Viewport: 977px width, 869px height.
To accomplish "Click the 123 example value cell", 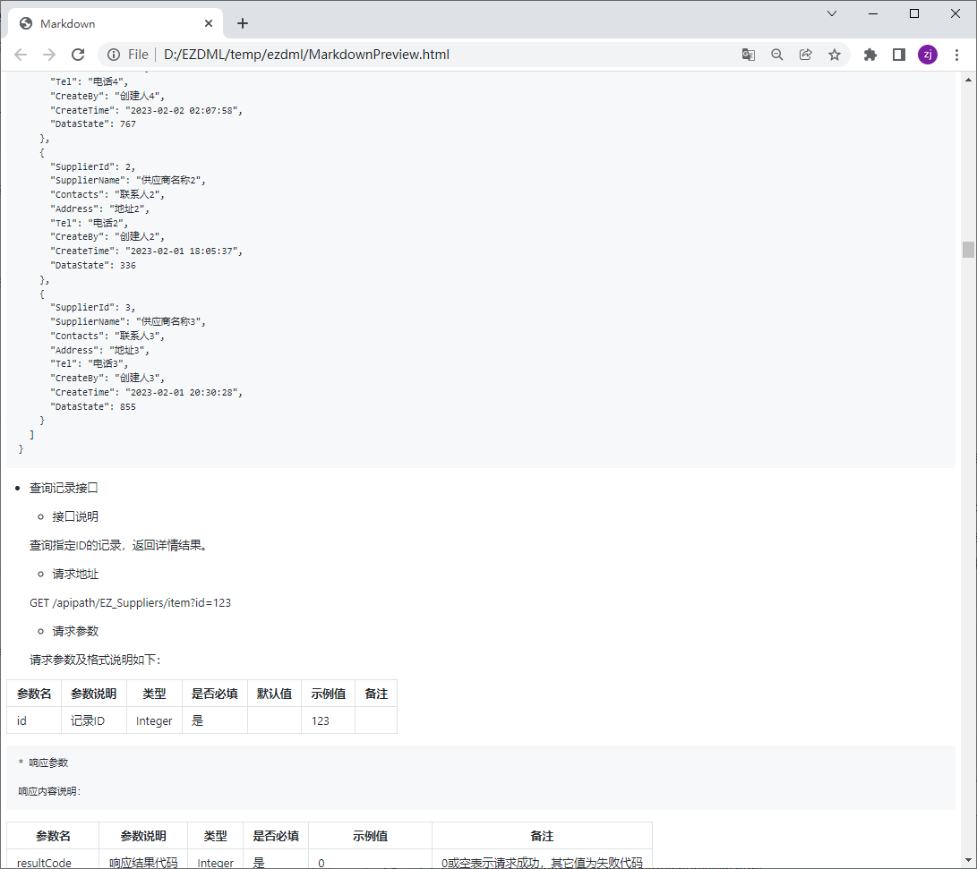I will (329, 720).
